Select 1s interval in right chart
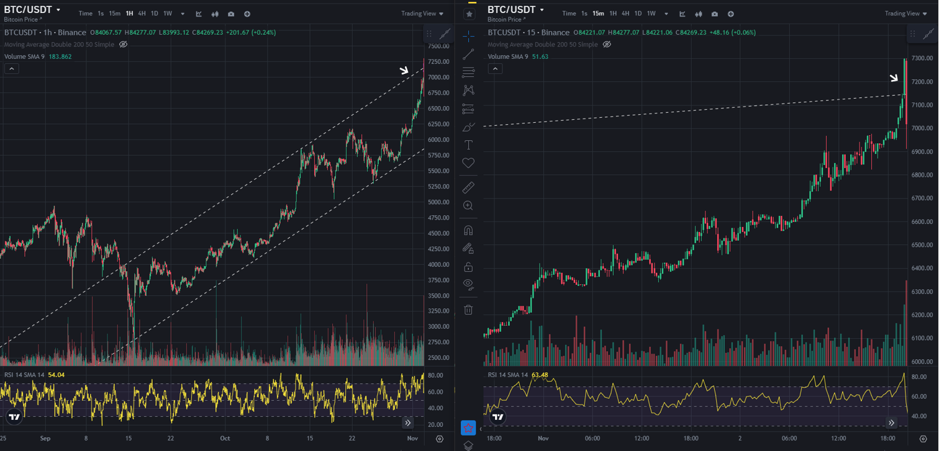 (x=584, y=14)
